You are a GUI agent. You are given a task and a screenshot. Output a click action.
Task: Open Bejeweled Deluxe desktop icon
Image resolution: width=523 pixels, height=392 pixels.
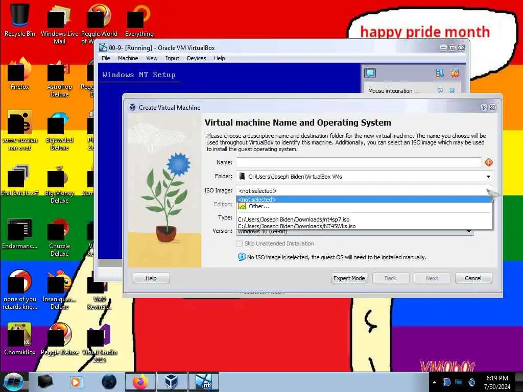click(59, 131)
